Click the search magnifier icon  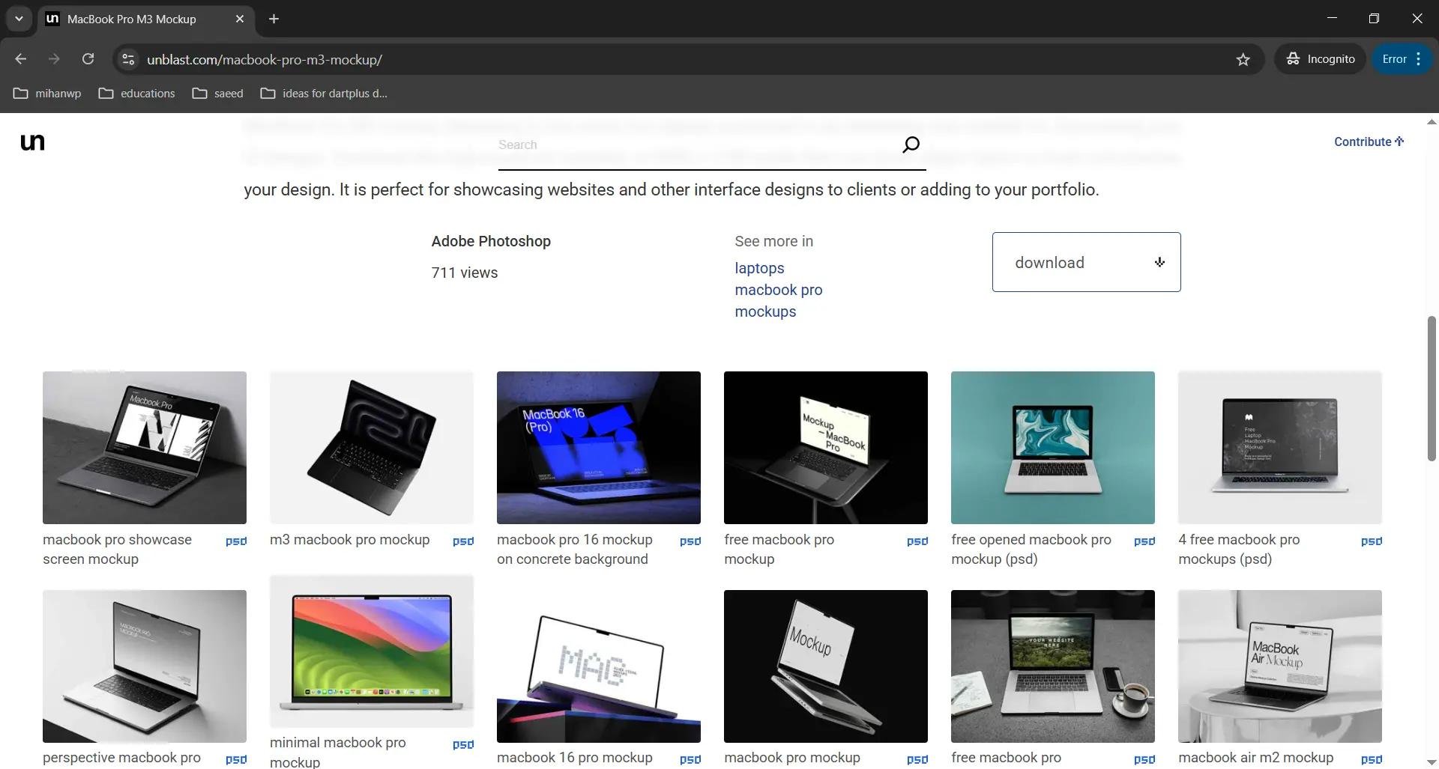910,145
